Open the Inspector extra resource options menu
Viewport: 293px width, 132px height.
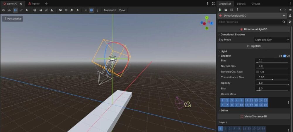tap(237, 10)
